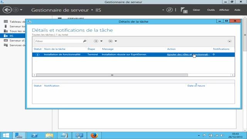The image size is (247, 139).
Task: Open the Afficher menu
Action: 224,10
